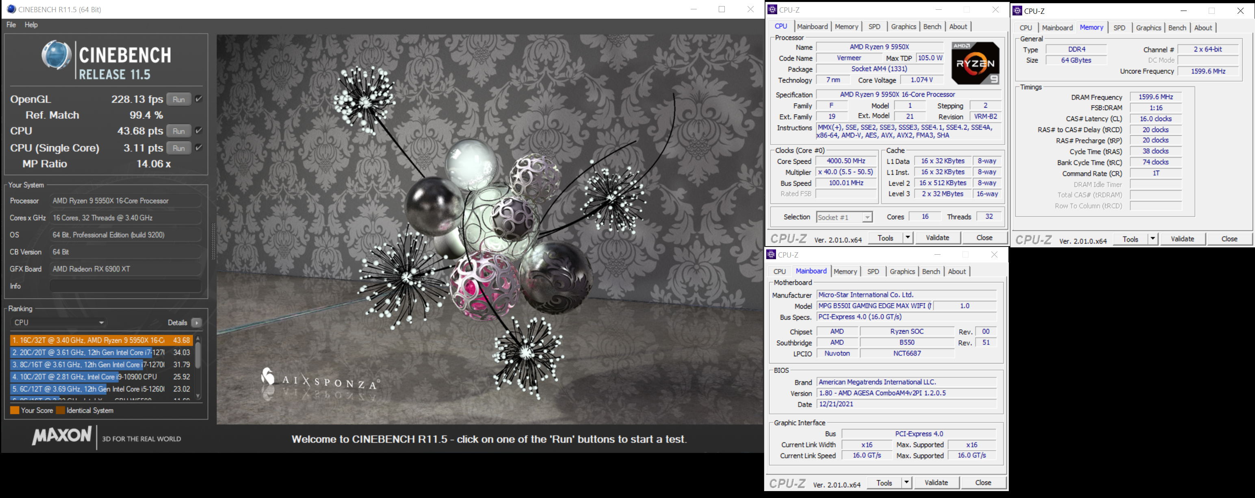The image size is (1255, 498).
Task: Run the CPU benchmark
Action: [x=179, y=131]
